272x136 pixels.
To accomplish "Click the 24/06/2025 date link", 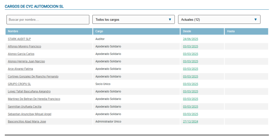I will tap(190, 39).
